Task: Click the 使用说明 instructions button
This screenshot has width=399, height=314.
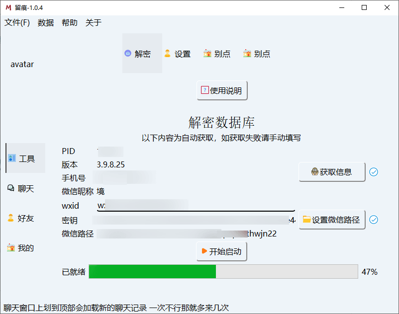Action: (x=221, y=90)
